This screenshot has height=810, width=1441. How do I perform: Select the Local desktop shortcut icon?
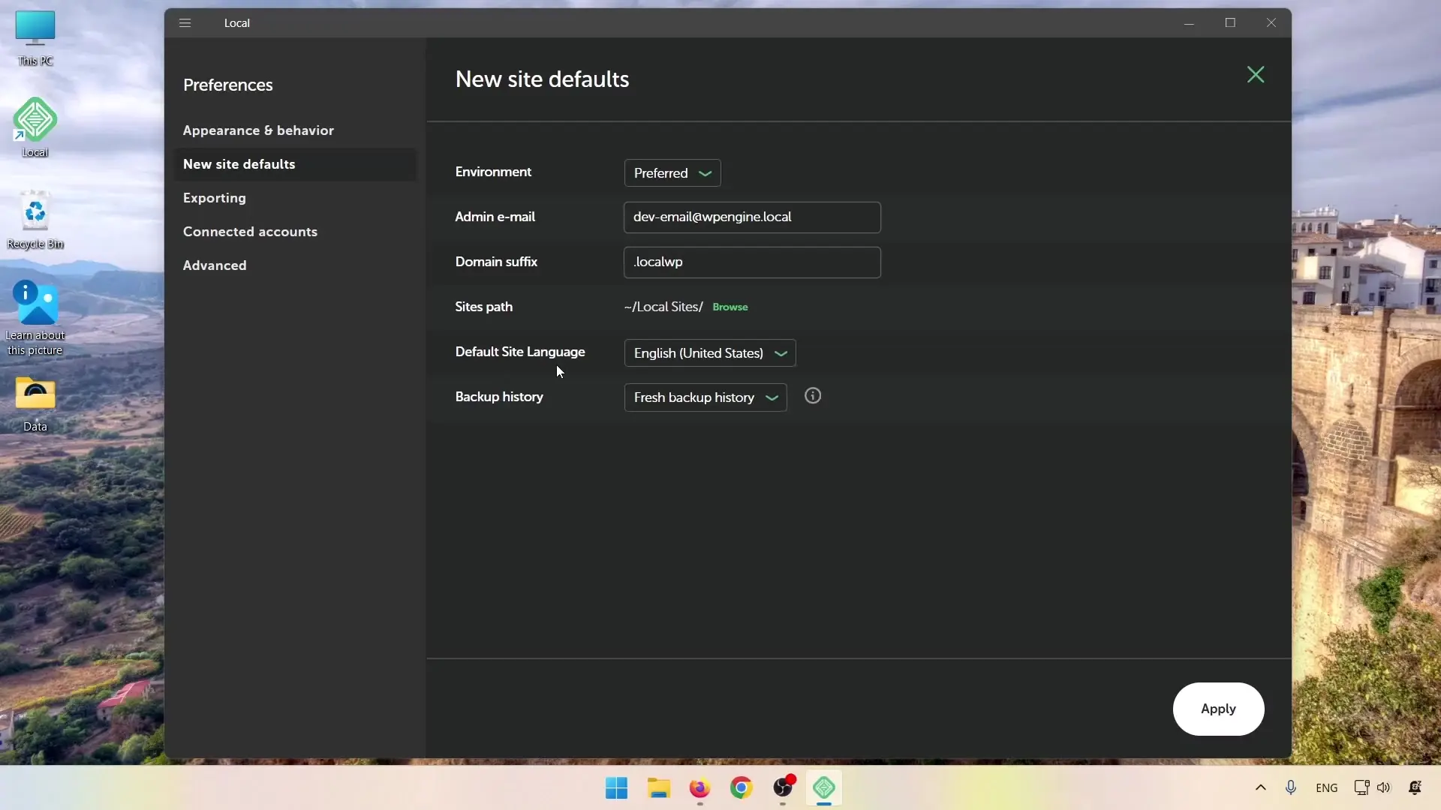35,127
